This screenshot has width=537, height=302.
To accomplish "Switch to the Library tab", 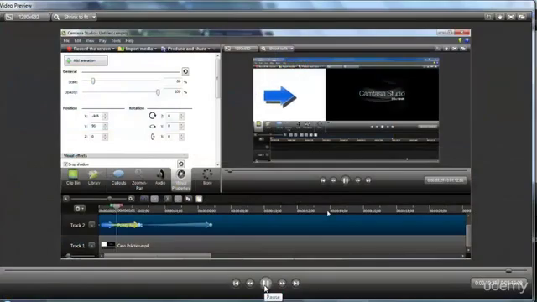I will click(x=94, y=177).
